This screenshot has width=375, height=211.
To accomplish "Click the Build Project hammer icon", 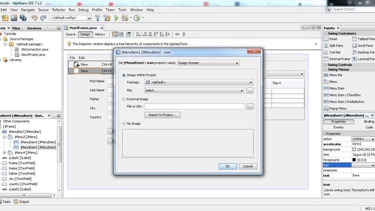I will (x=98, y=18).
